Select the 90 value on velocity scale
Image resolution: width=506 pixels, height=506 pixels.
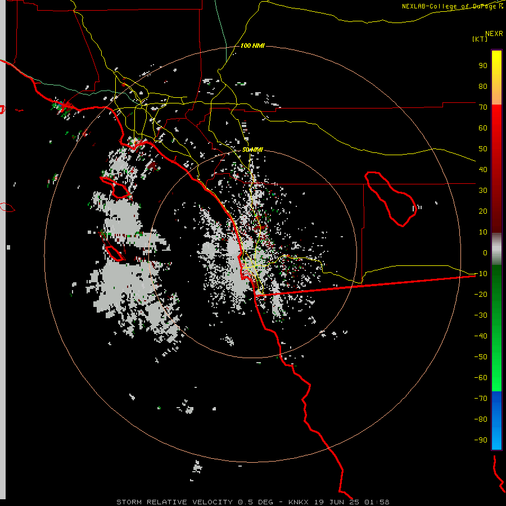pos(483,66)
